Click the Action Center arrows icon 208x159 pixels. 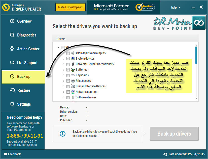tap(12, 49)
